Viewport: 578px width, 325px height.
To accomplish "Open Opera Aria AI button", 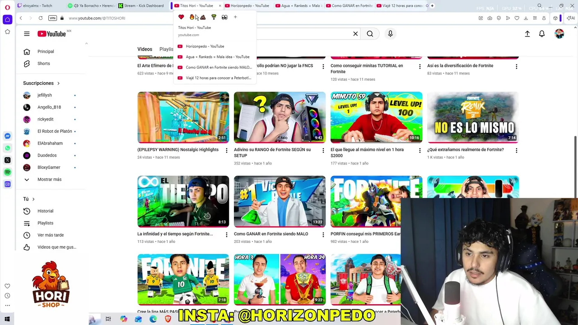I will (571, 18).
